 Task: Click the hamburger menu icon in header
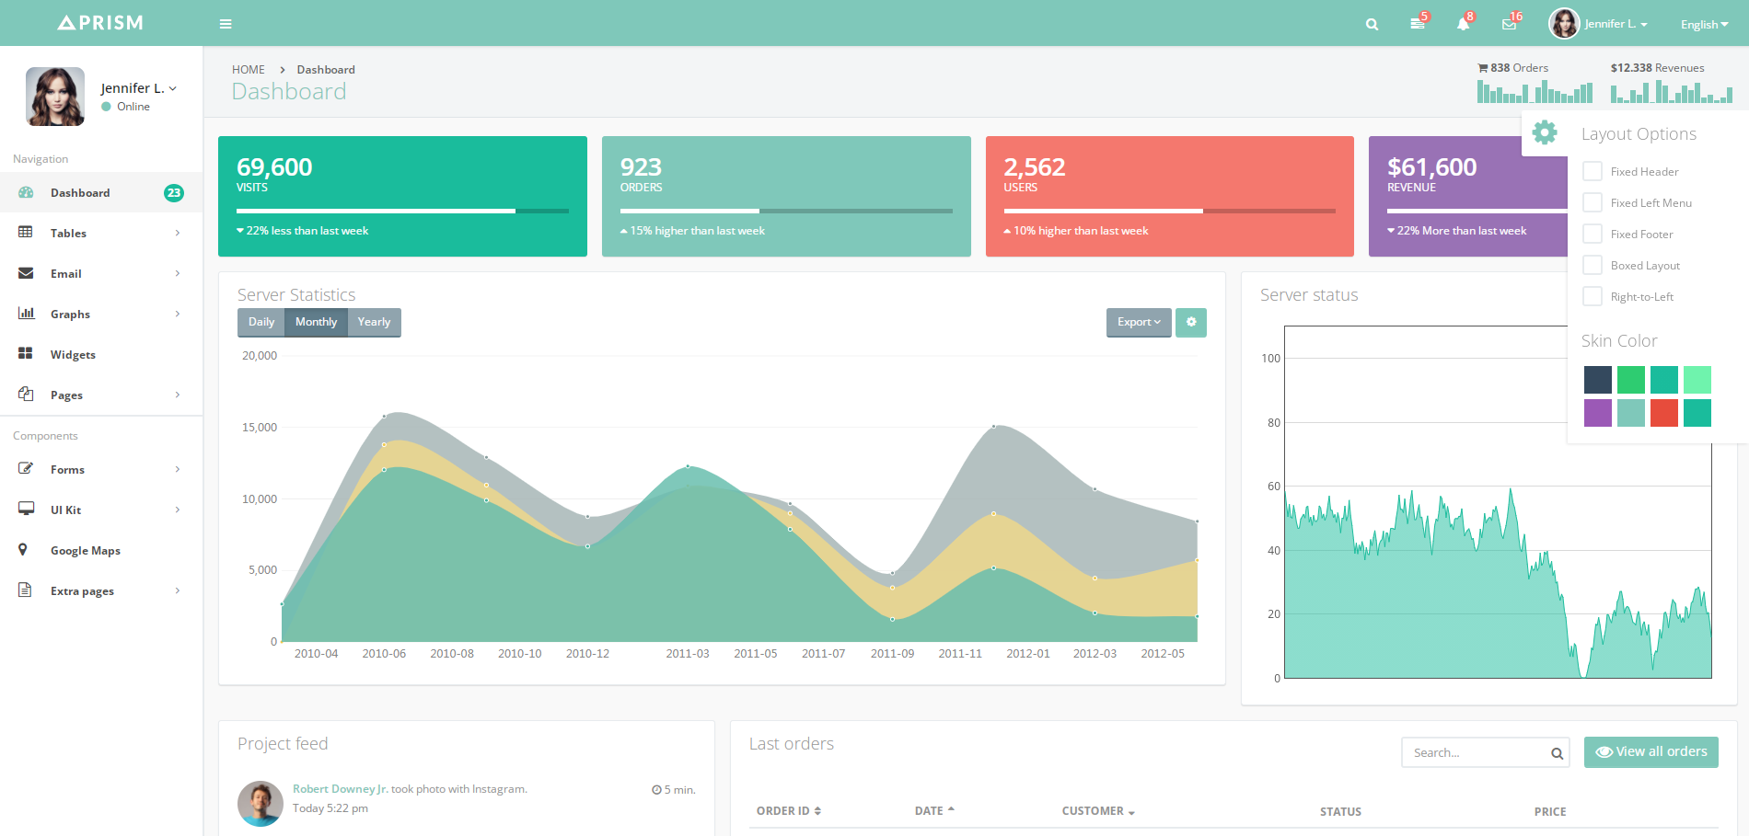(x=226, y=24)
